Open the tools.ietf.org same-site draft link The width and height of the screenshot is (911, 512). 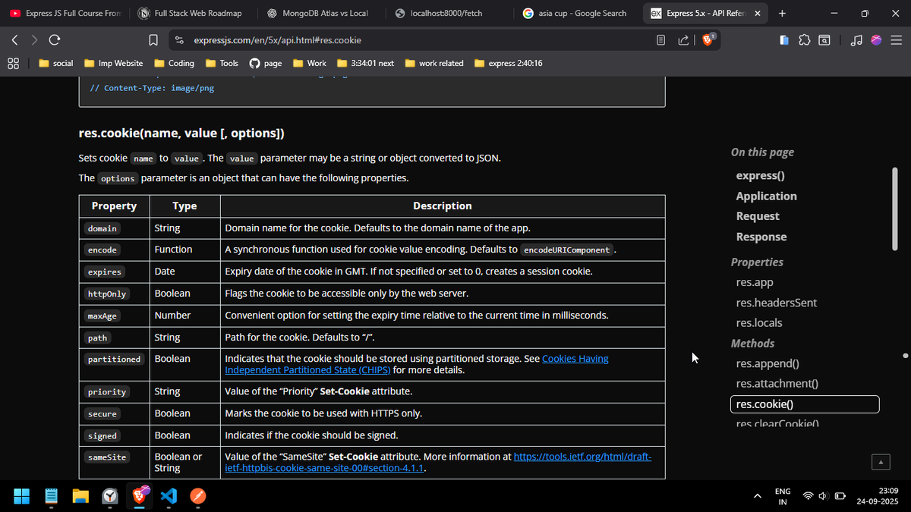coord(439,463)
